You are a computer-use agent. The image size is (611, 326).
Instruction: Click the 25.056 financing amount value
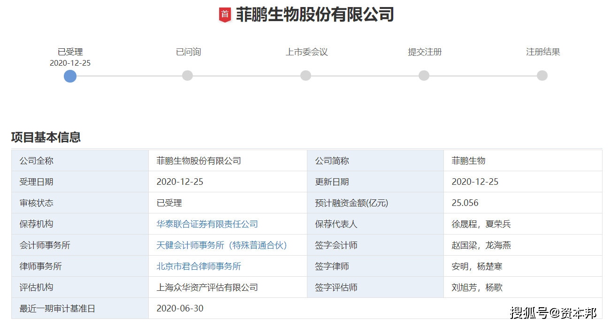(x=465, y=203)
